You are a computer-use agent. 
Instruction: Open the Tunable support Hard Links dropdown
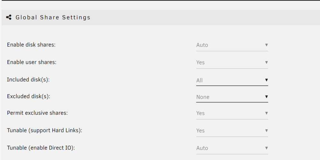pos(232,131)
